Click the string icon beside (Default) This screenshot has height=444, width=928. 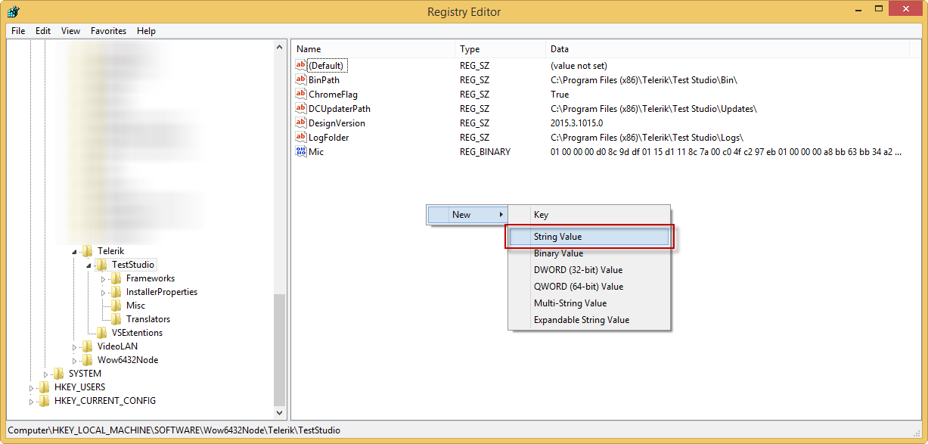click(301, 66)
